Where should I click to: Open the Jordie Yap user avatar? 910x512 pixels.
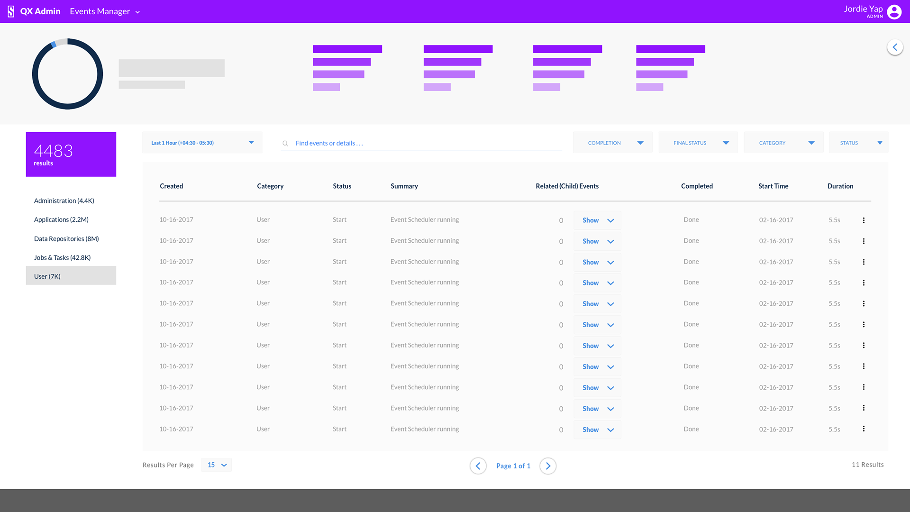pyautogui.click(x=894, y=11)
